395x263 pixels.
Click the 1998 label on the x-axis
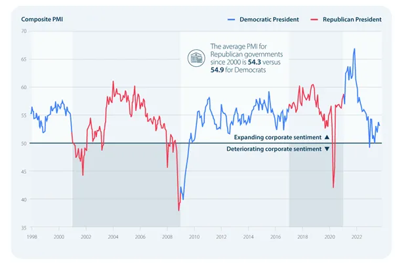31,237
